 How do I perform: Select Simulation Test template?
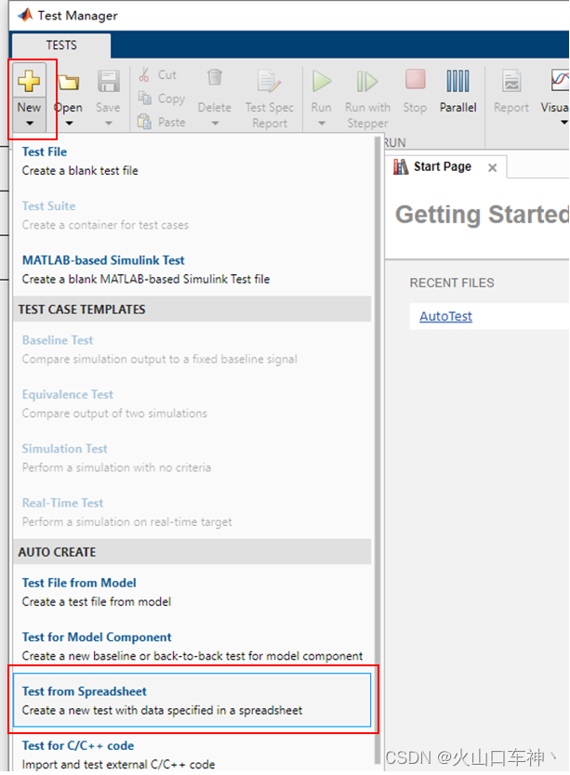[192, 458]
